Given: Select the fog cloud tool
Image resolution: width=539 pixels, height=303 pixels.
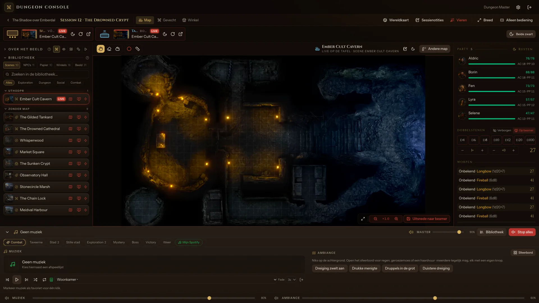Looking at the screenshot, I should 118,49.
